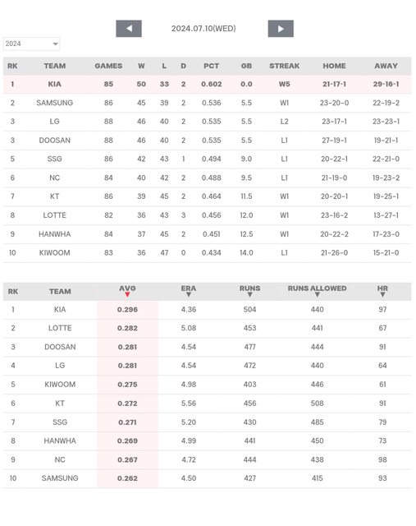Select HANWHA in the stats table
This screenshot has width=416, height=526.
coord(60,441)
